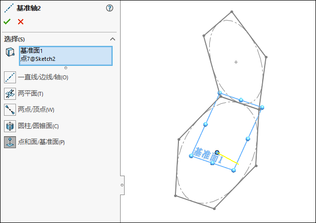Click the 两点/顶点(W) label

coord(36,110)
